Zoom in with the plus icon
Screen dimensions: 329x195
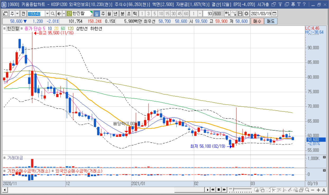(x=318, y=190)
